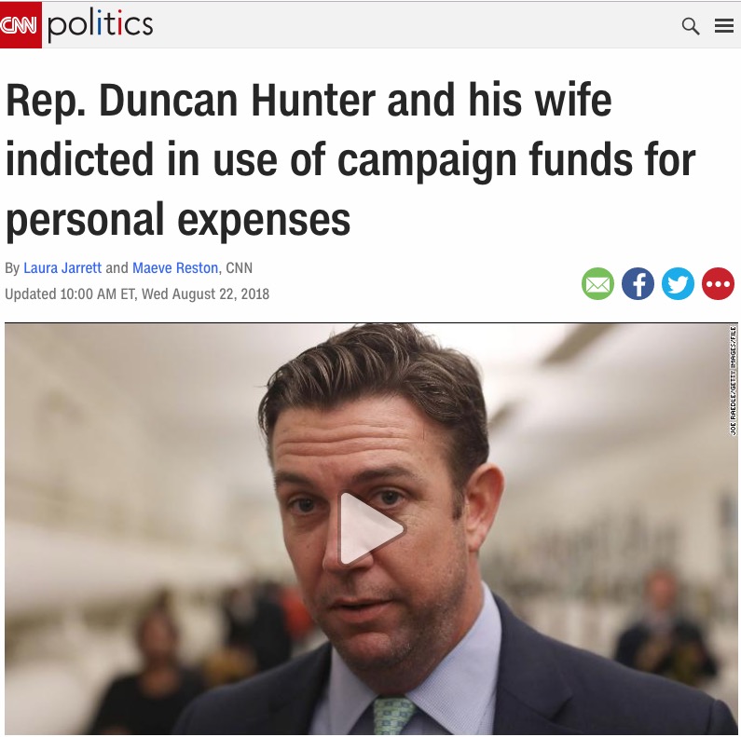Click the green patterned tie in the photo
This screenshot has width=741, height=737.
click(x=392, y=716)
